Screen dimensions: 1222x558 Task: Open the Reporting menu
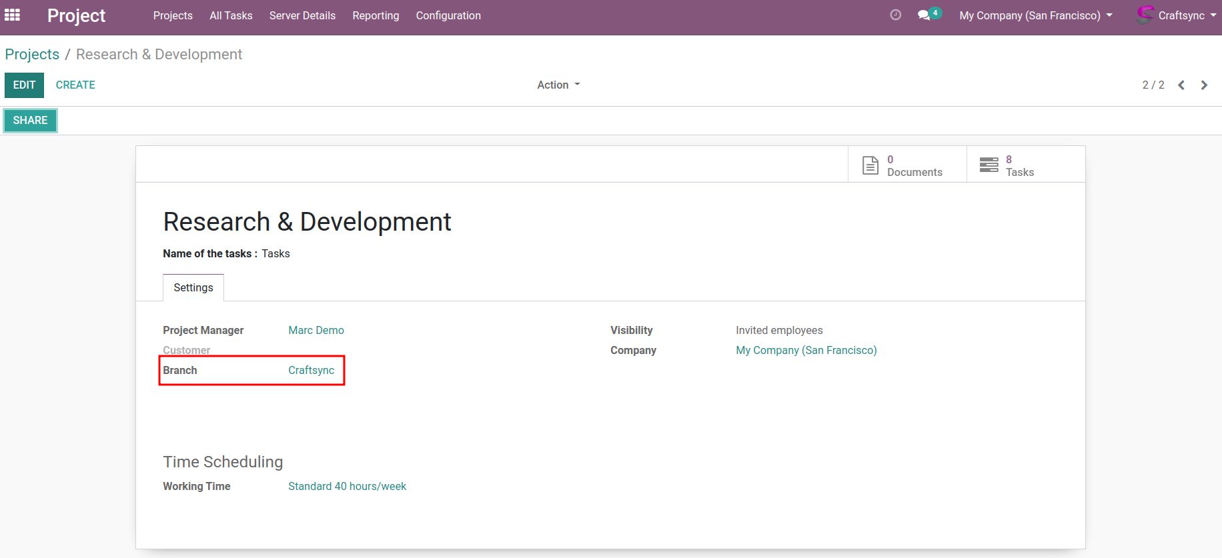point(376,15)
